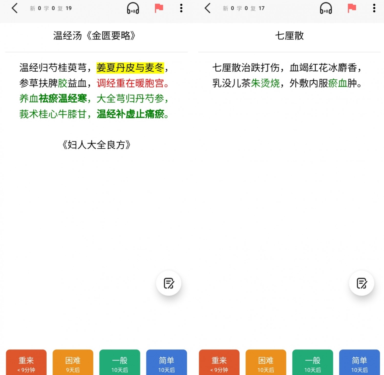Choose blue 简单 button on right card

(x=359, y=363)
